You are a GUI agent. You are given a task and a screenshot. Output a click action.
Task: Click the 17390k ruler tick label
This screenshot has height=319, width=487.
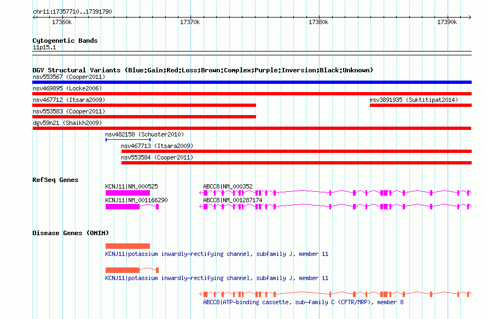pos(447,22)
